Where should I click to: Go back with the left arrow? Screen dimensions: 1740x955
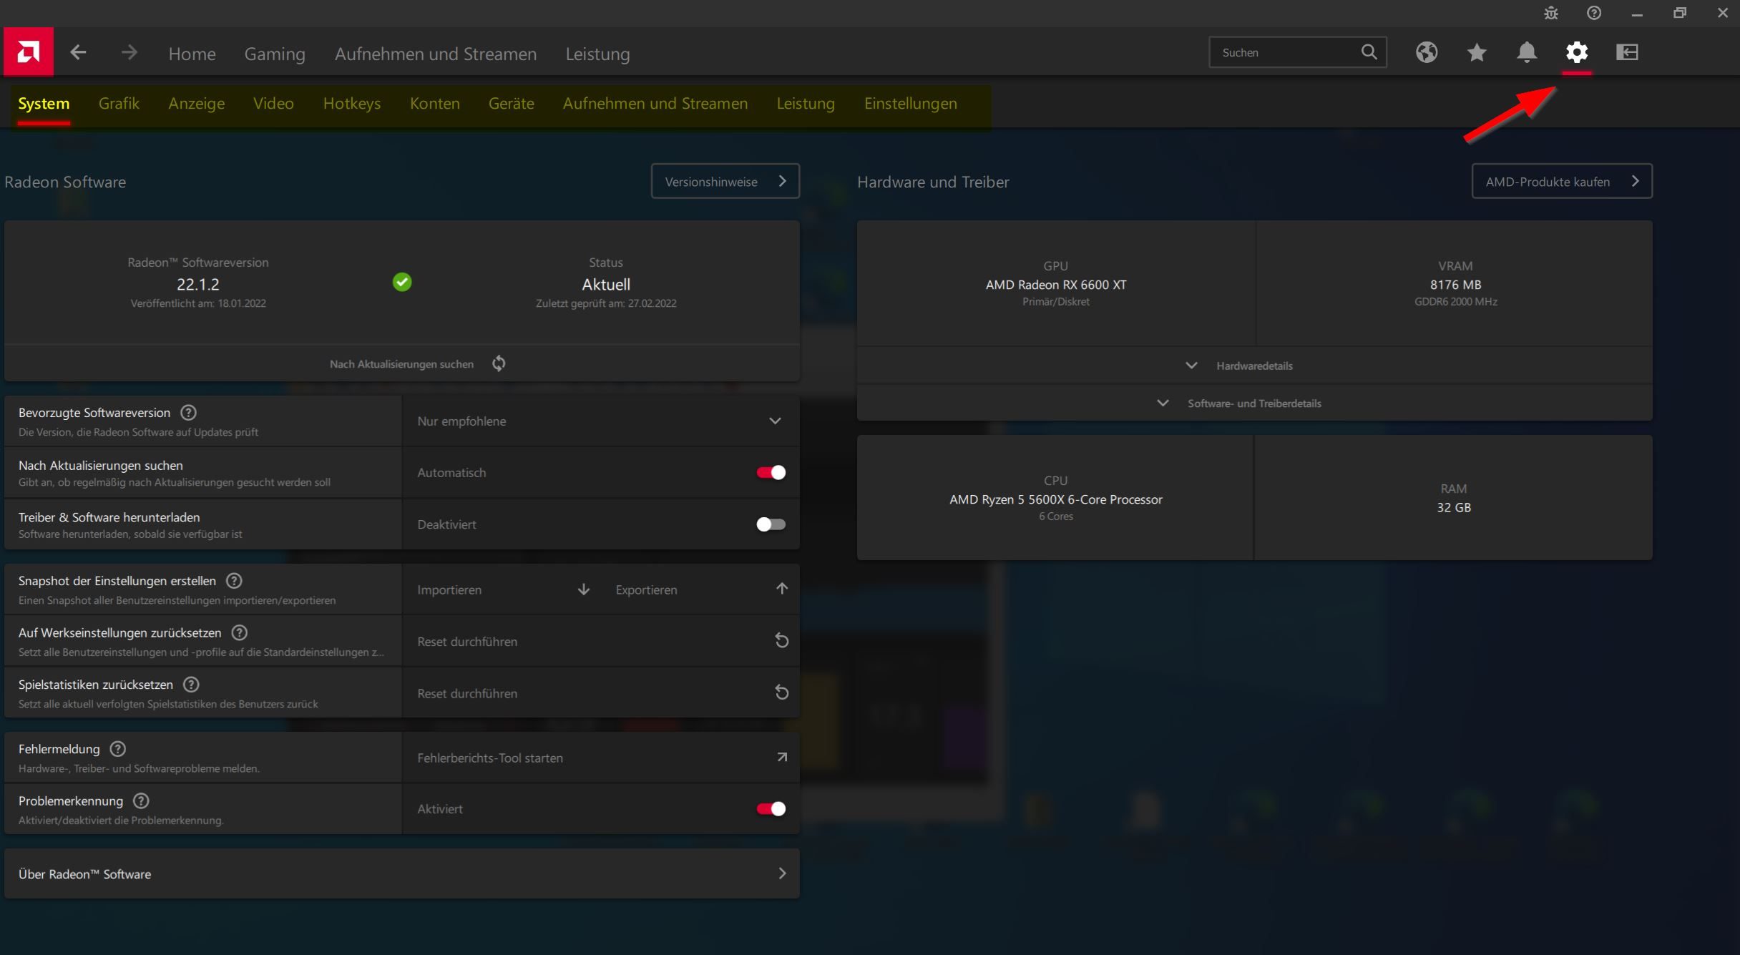[78, 52]
